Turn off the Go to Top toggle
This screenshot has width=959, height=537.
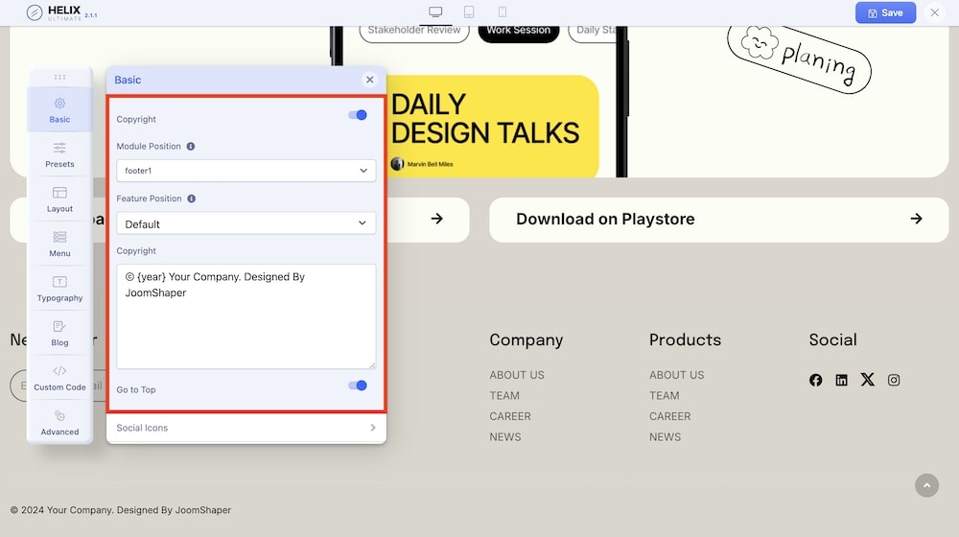point(358,385)
